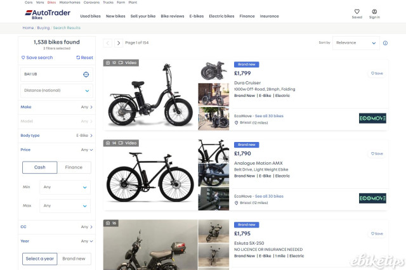Open the Analogue Motion AMX listing title
Image resolution: width=406 pixels, height=270 pixels.
coord(258,163)
